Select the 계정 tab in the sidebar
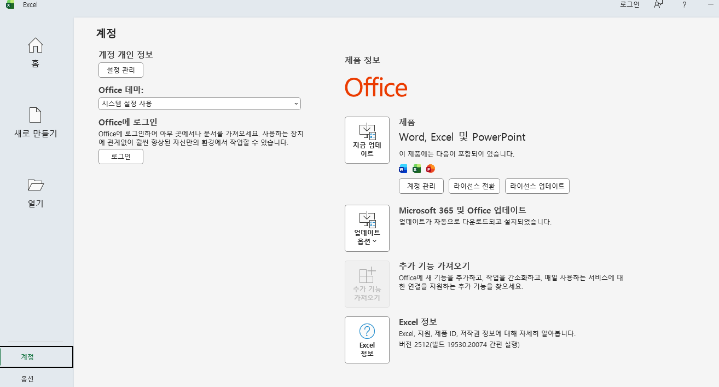Image resolution: width=719 pixels, height=387 pixels. point(37,357)
